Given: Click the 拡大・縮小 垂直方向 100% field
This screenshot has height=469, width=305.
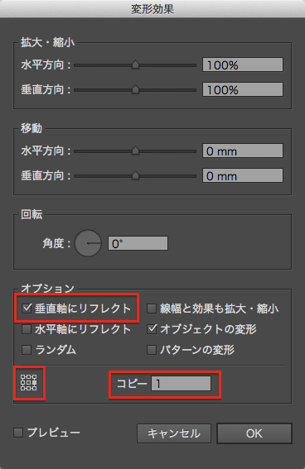Looking at the screenshot, I should (x=243, y=89).
